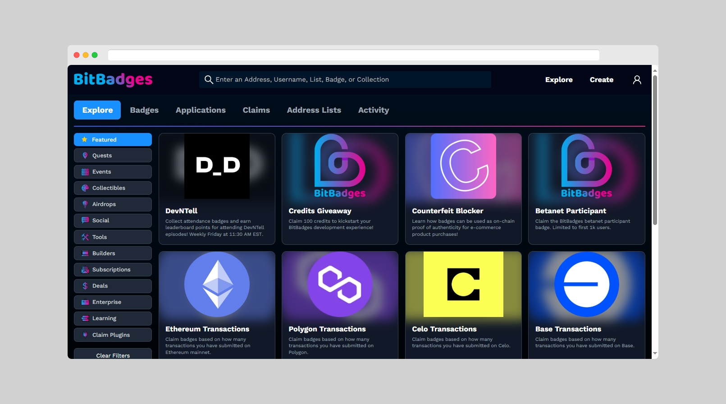Click the Clear Filters button
726x404 pixels.
113,354
